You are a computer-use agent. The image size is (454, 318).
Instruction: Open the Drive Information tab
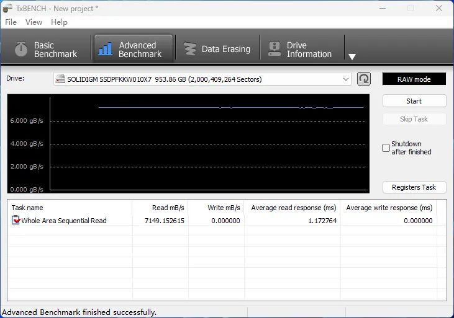(x=302, y=49)
